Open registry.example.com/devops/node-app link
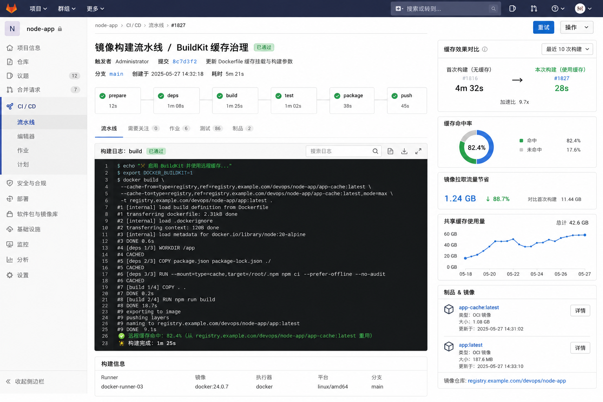The height and width of the screenshot is (402, 603). coord(517,381)
